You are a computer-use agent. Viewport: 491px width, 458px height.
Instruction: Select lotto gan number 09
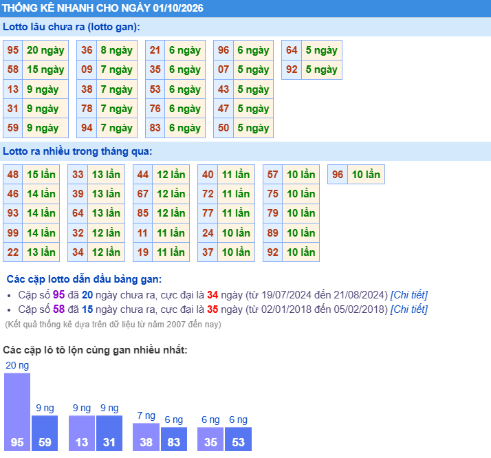coord(87,69)
